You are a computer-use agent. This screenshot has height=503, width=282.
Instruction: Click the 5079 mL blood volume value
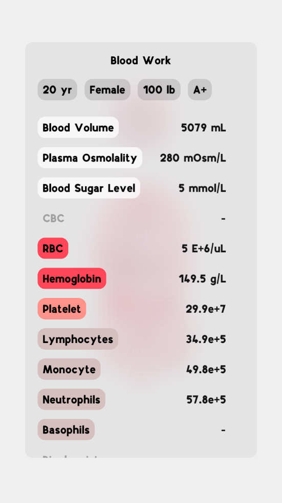204,128
